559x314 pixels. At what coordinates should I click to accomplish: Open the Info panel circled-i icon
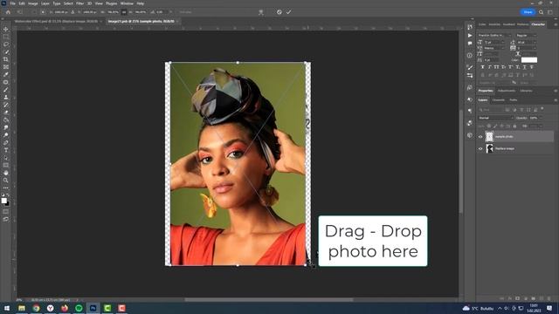[x=470, y=56]
